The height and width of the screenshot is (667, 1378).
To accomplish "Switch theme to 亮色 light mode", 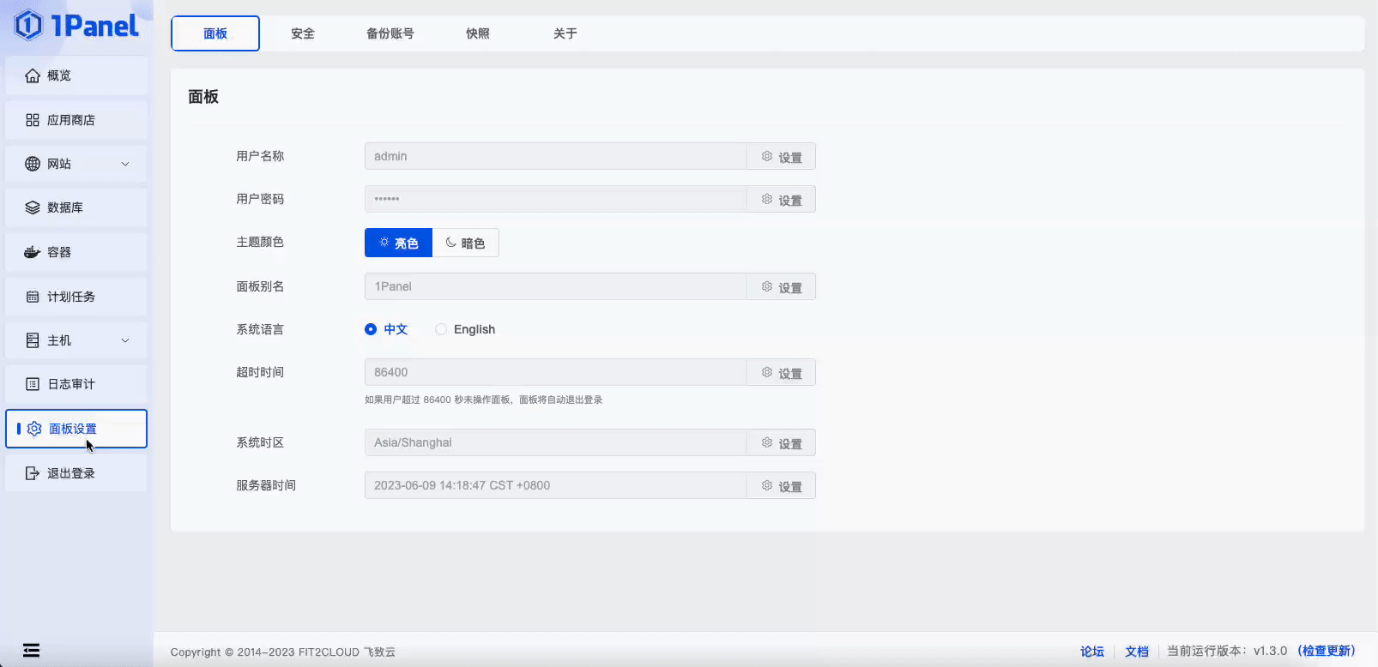I will [399, 243].
